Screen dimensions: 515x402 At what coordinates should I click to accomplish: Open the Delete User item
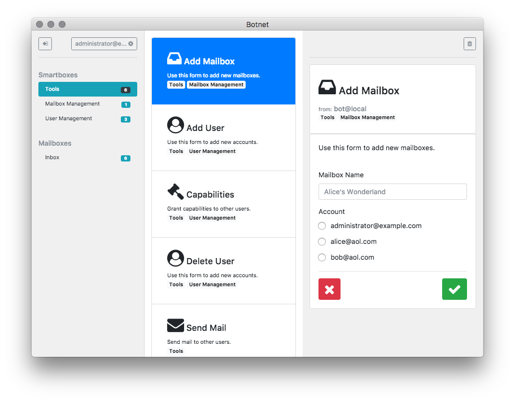tap(224, 271)
